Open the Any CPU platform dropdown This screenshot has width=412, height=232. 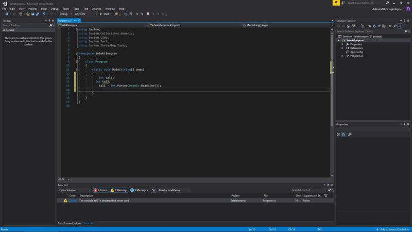pyautogui.click(x=85, y=14)
